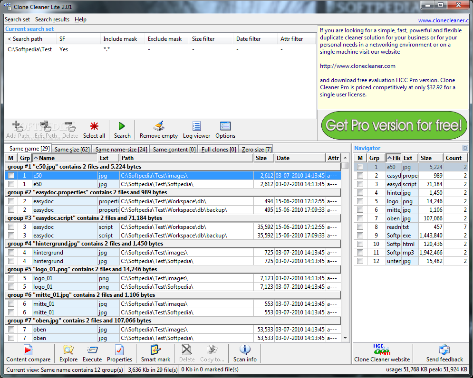Mark the e50 file in images folder
The image size is (473, 378).
tap(11, 175)
